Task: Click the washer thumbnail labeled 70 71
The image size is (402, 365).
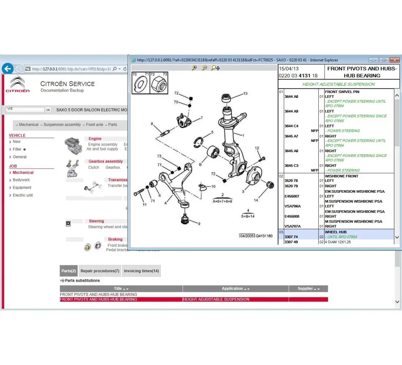Action: 141,83
